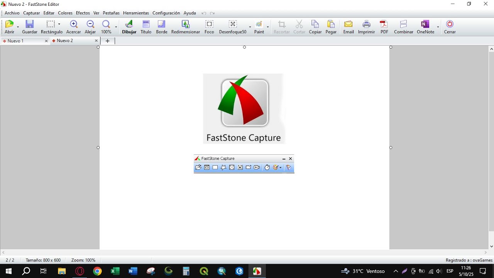
Task: Click the Tamaño: 800 x 600 status text
Action: pyautogui.click(x=43, y=260)
